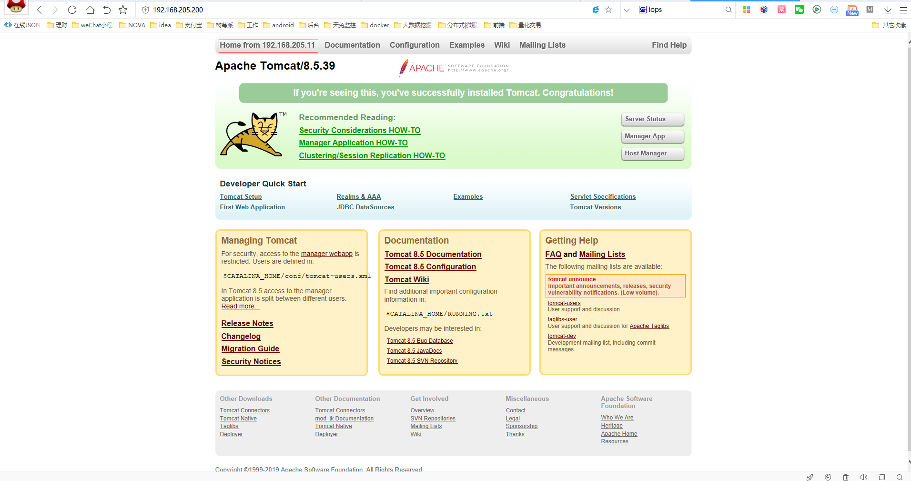This screenshot has width=911, height=481.
Task: Click the undo closed tab icon
Action: coord(107,10)
